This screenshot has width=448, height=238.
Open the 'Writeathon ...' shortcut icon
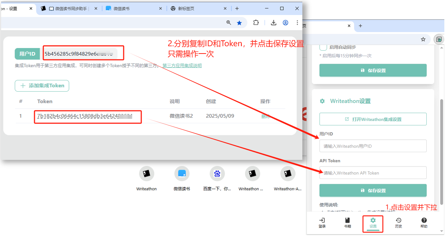click(252, 173)
